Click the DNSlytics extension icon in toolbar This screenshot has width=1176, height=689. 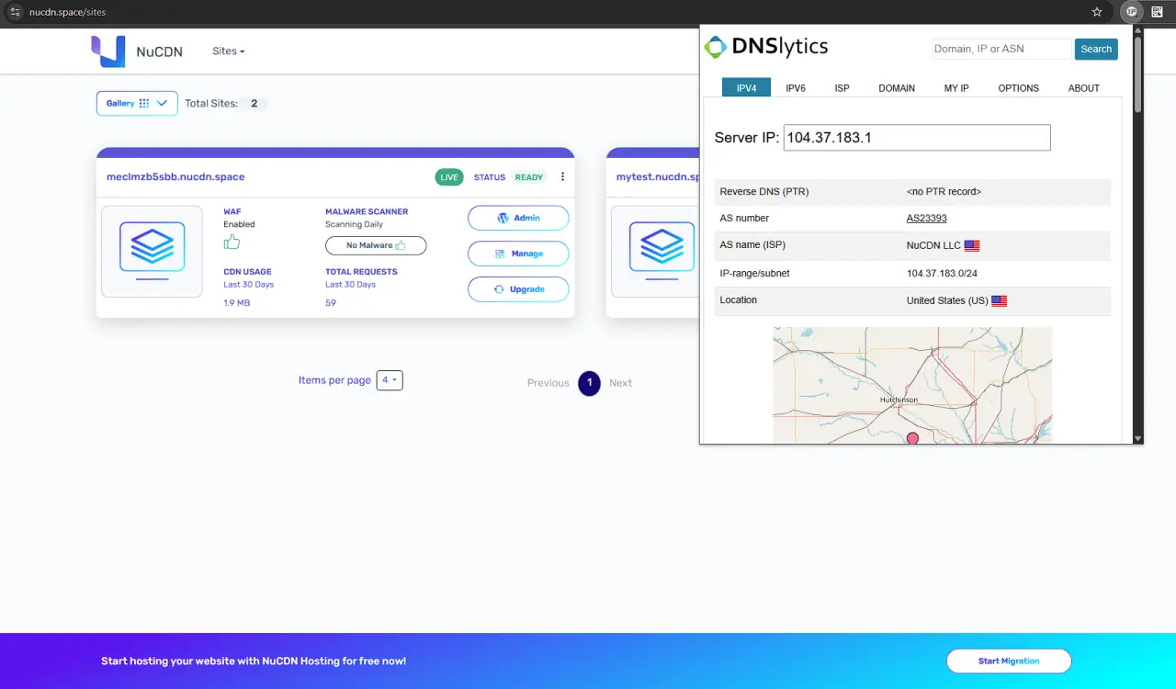(1132, 12)
